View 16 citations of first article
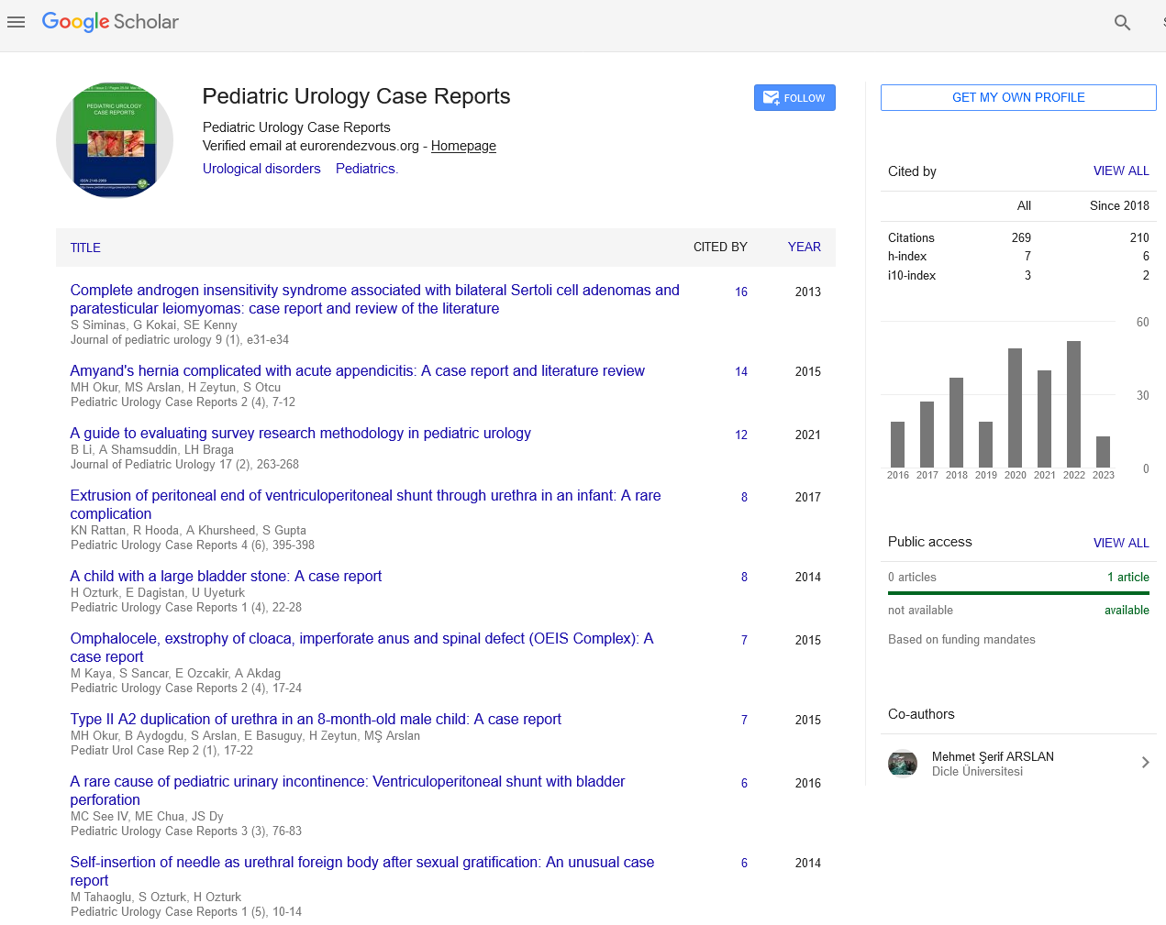The height and width of the screenshot is (925, 1166). [741, 292]
